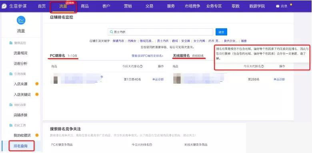The width and height of the screenshot is (312, 153).
Task: Open 入店关键词 in the sidebar
Action: pos(22,94)
